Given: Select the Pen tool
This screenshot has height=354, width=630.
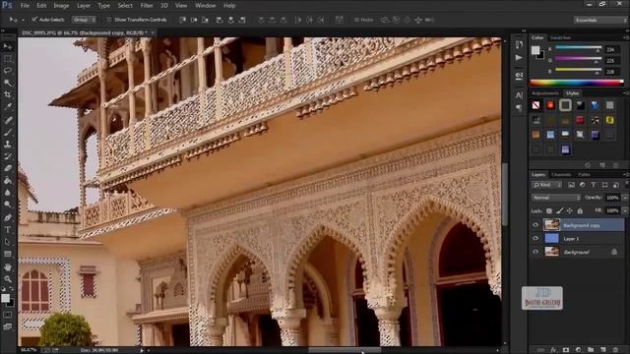Looking at the screenshot, I should coord(8,217).
